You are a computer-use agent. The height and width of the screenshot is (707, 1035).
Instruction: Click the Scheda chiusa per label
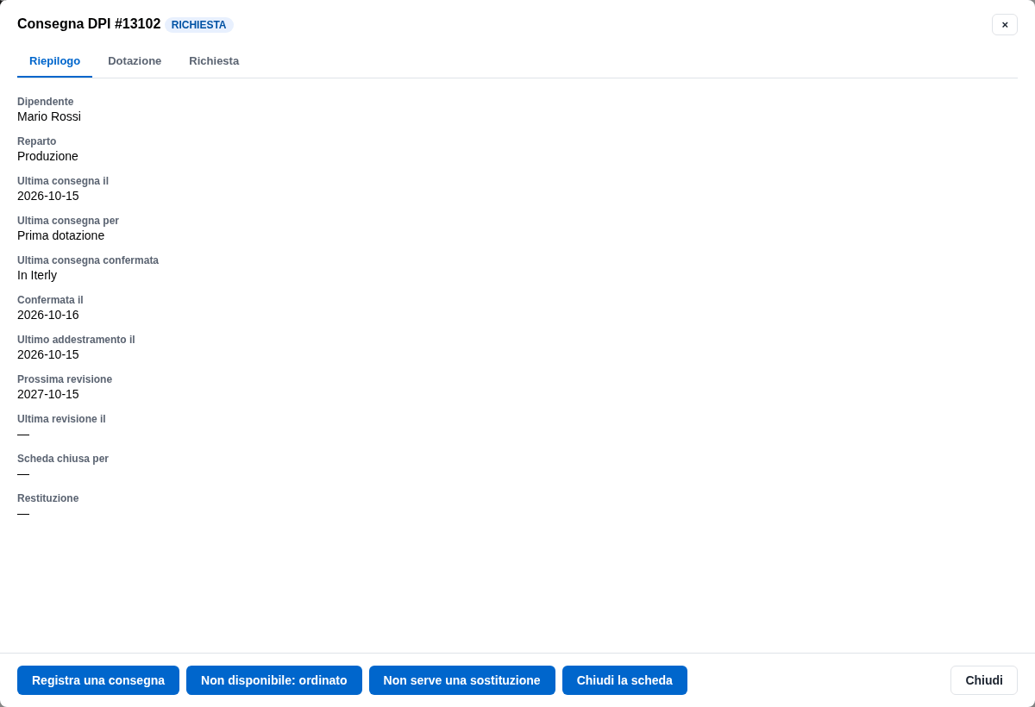pos(63,459)
